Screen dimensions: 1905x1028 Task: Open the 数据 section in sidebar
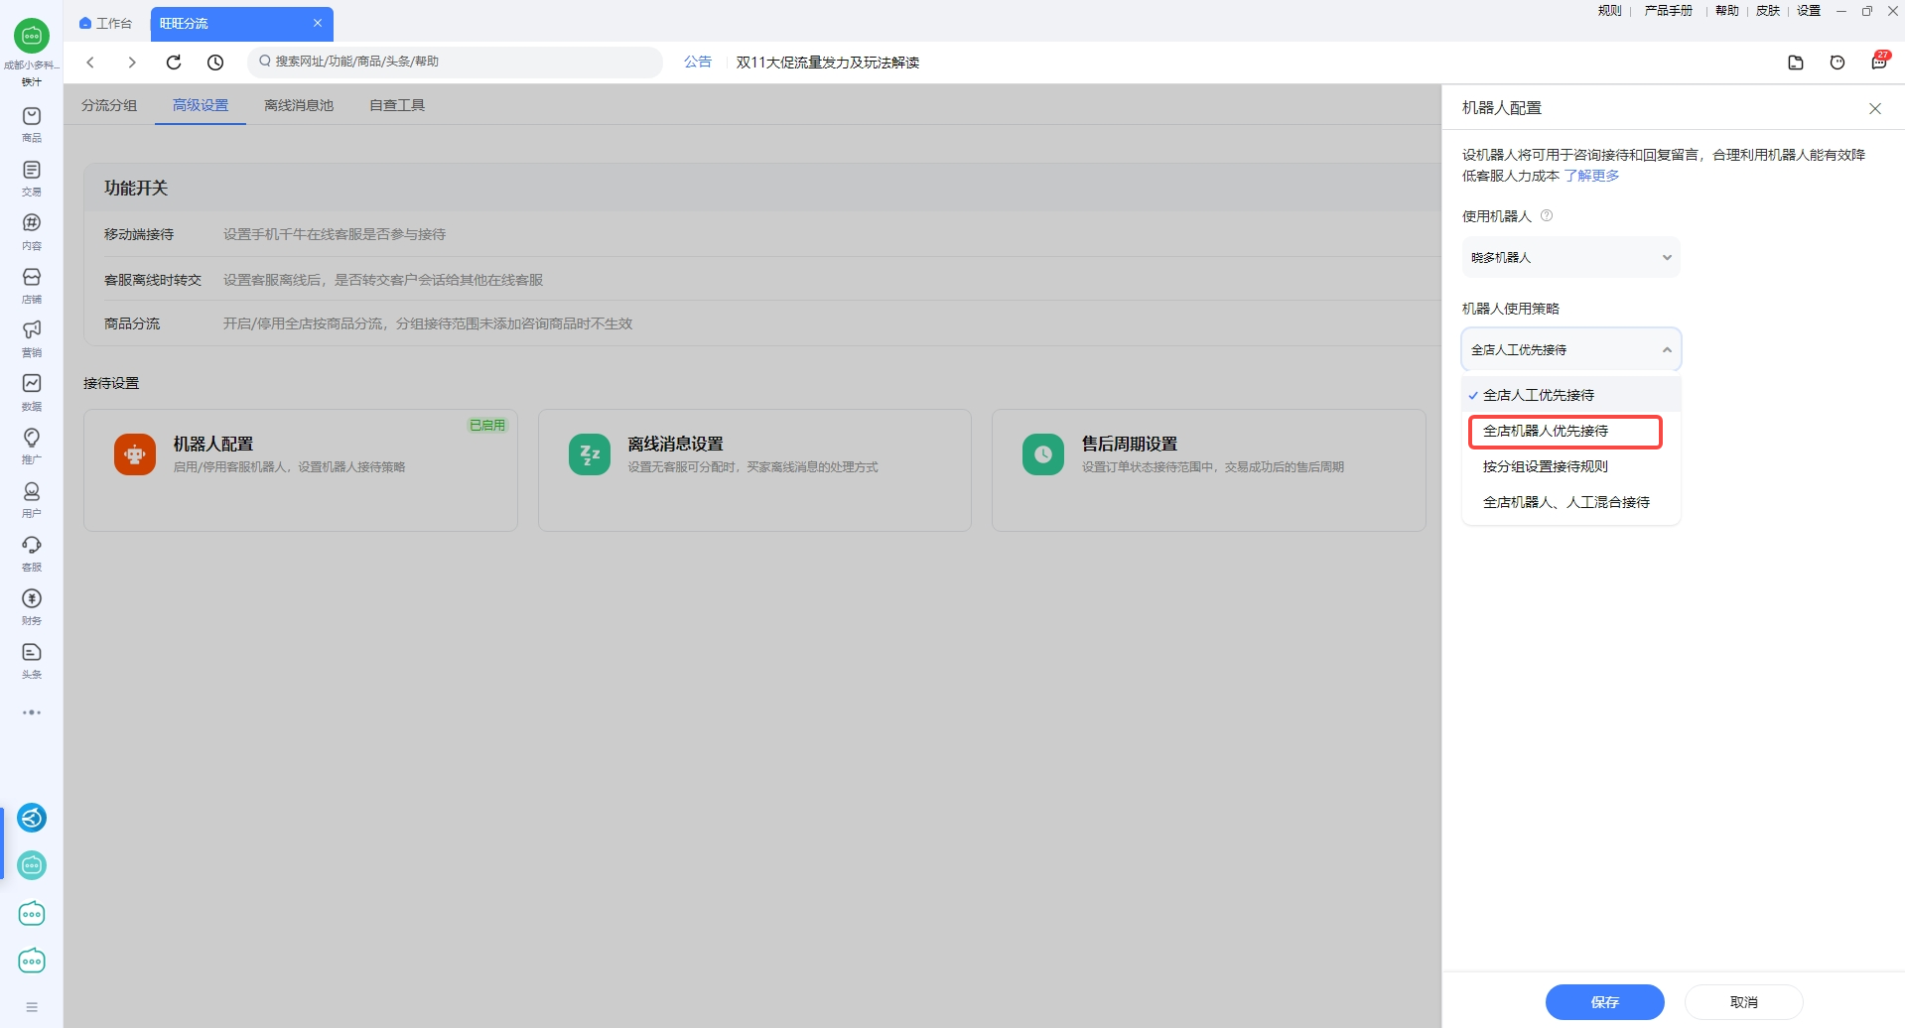click(x=32, y=392)
